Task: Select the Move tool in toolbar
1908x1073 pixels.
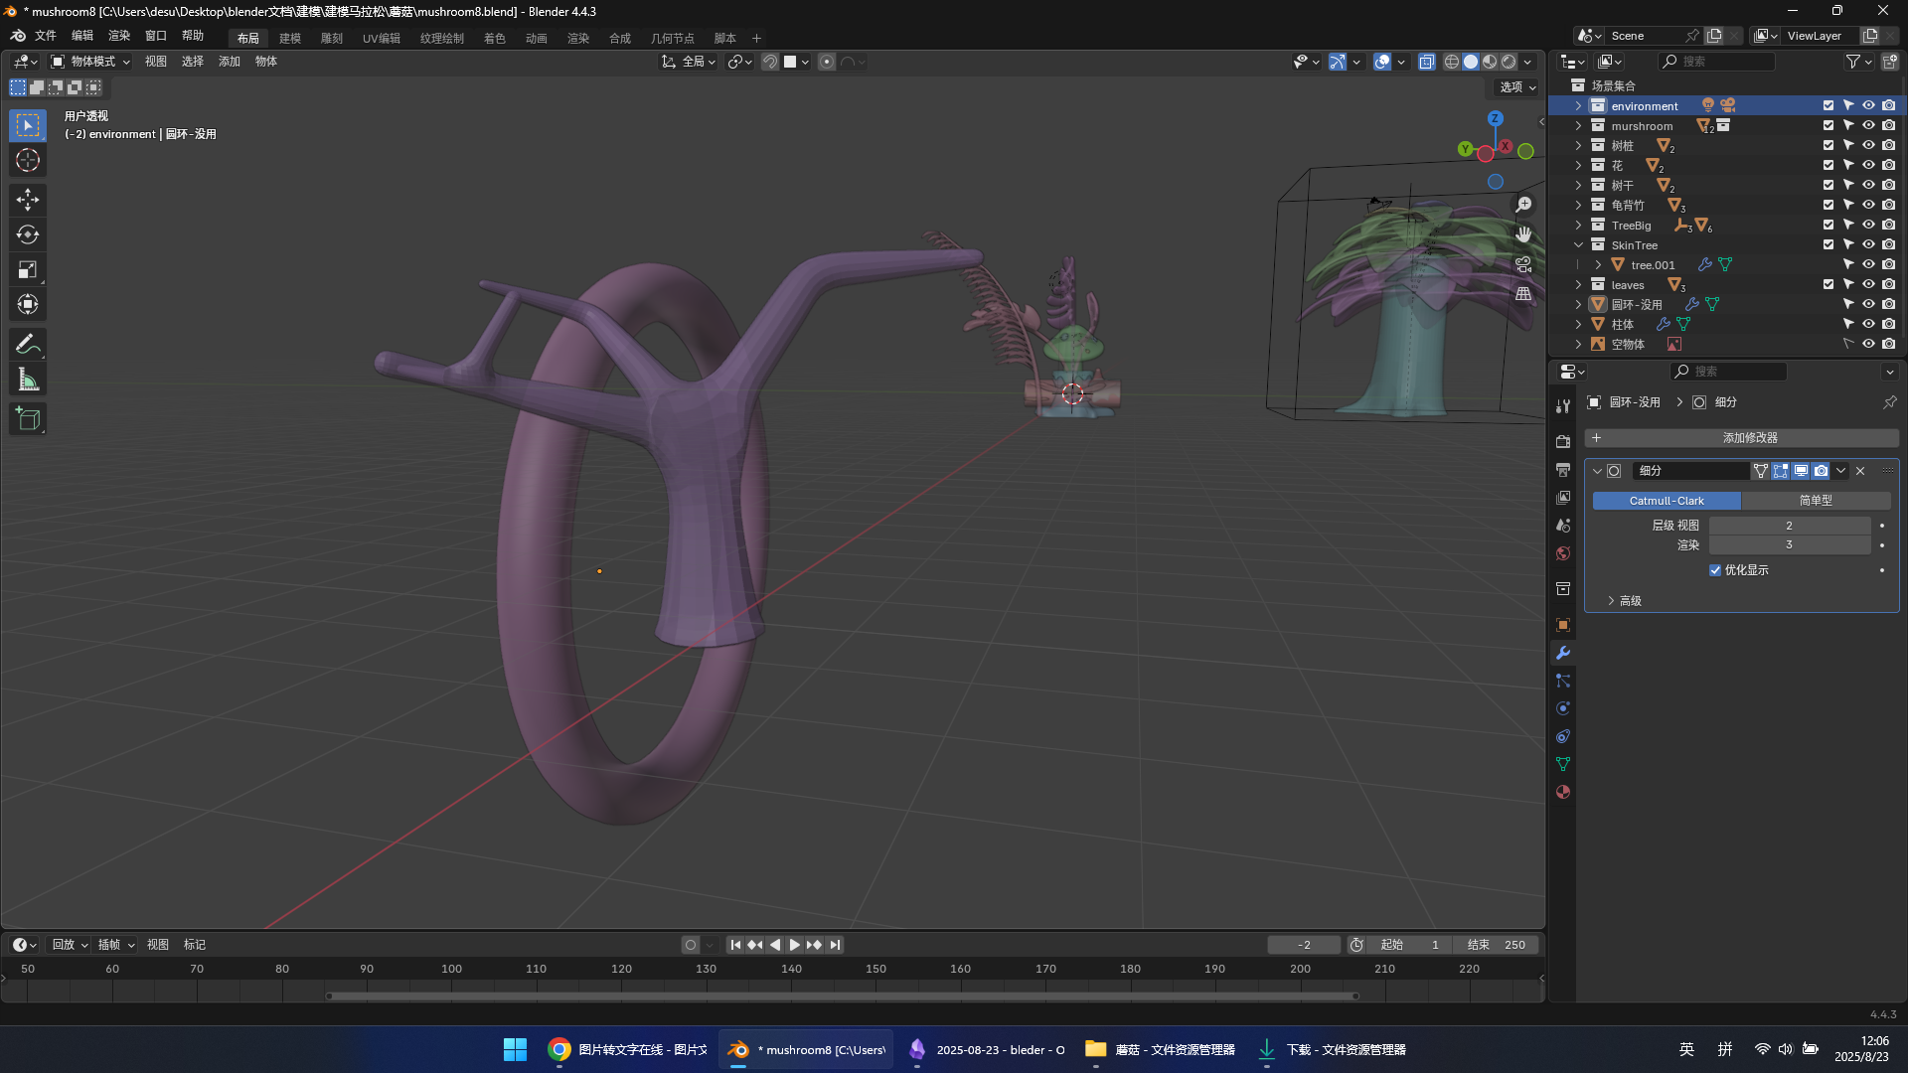Action: click(x=28, y=200)
